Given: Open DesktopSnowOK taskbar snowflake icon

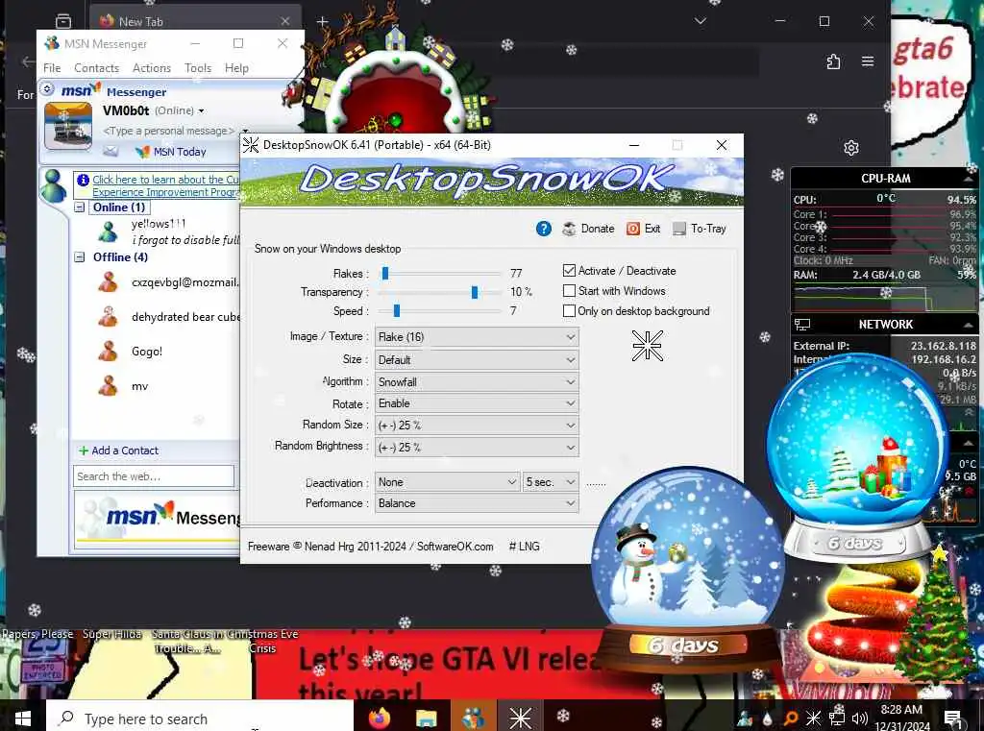Looking at the screenshot, I should click(520, 718).
